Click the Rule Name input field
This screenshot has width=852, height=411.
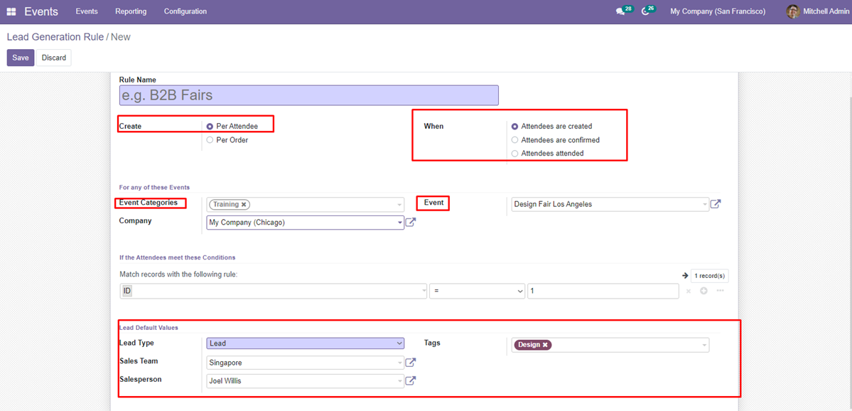click(308, 95)
